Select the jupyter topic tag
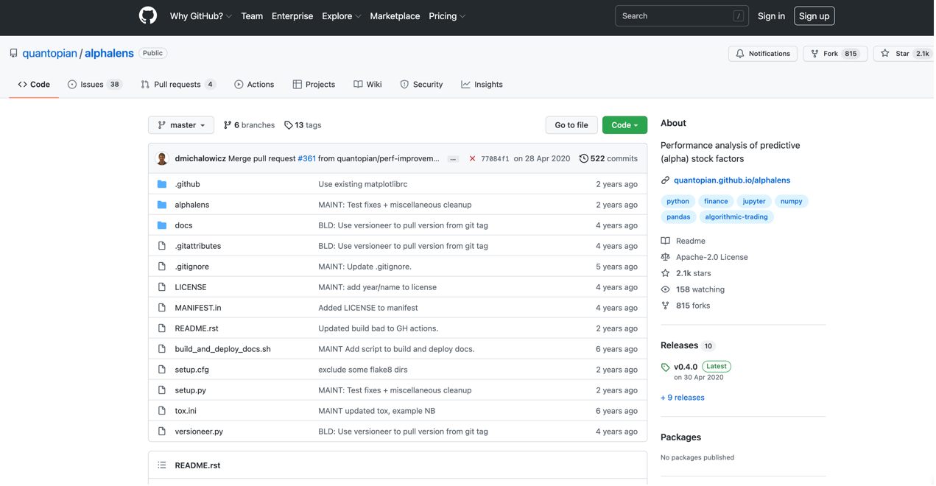 click(754, 201)
